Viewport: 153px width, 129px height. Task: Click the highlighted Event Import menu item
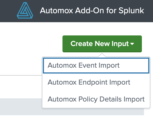(96, 65)
